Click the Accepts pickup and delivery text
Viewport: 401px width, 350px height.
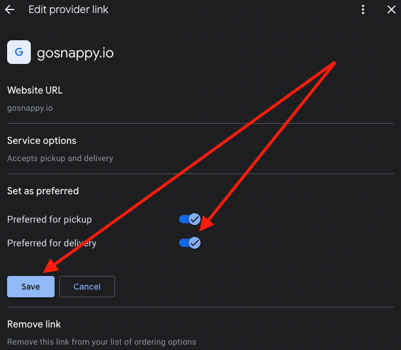click(x=60, y=158)
